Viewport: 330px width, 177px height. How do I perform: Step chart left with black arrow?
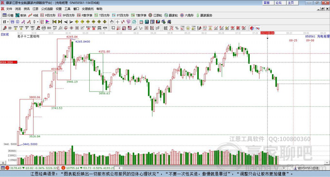click(x=66, y=22)
